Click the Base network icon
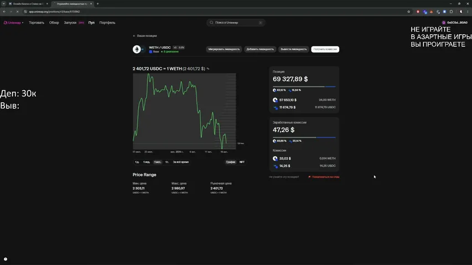Viewport: 472px width, 265px height. pyautogui.click(x=151, y=52)
